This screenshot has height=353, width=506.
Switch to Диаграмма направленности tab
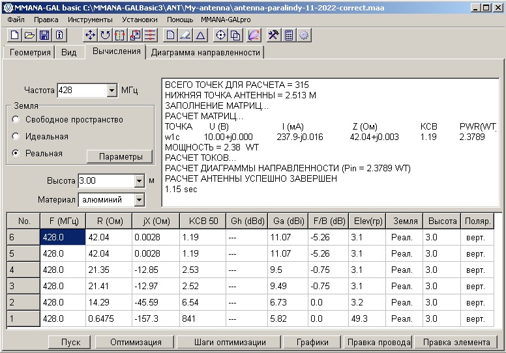pos(205,52)
